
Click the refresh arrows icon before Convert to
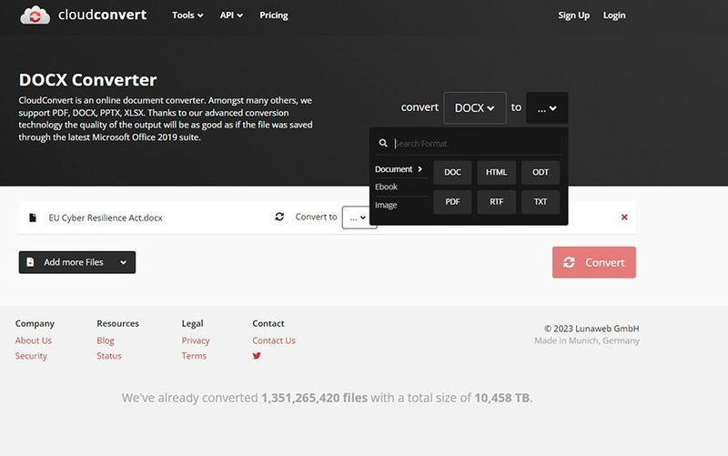(x=279, y=217)
